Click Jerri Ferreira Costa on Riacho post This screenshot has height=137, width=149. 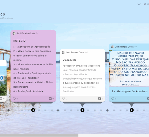[124, 47]
